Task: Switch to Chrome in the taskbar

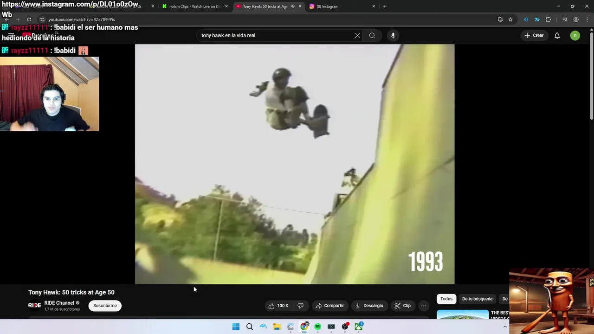Action: coord(304,327)
